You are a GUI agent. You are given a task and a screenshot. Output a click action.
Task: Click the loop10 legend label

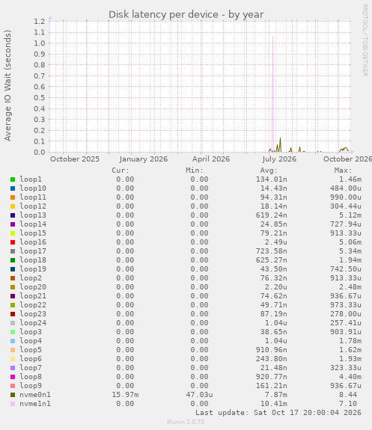pyautogui.click(x=33, y=188)
